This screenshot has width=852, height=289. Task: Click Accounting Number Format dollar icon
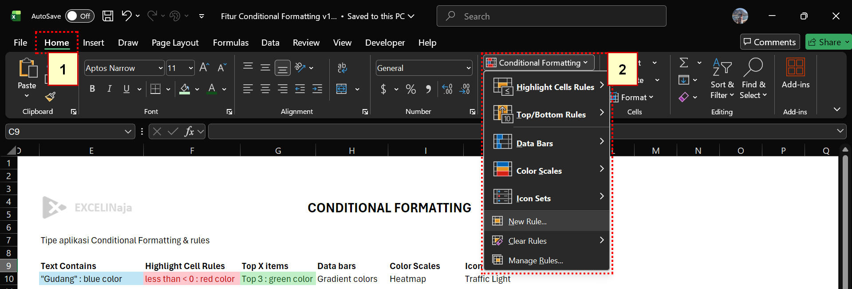(383, 89)
